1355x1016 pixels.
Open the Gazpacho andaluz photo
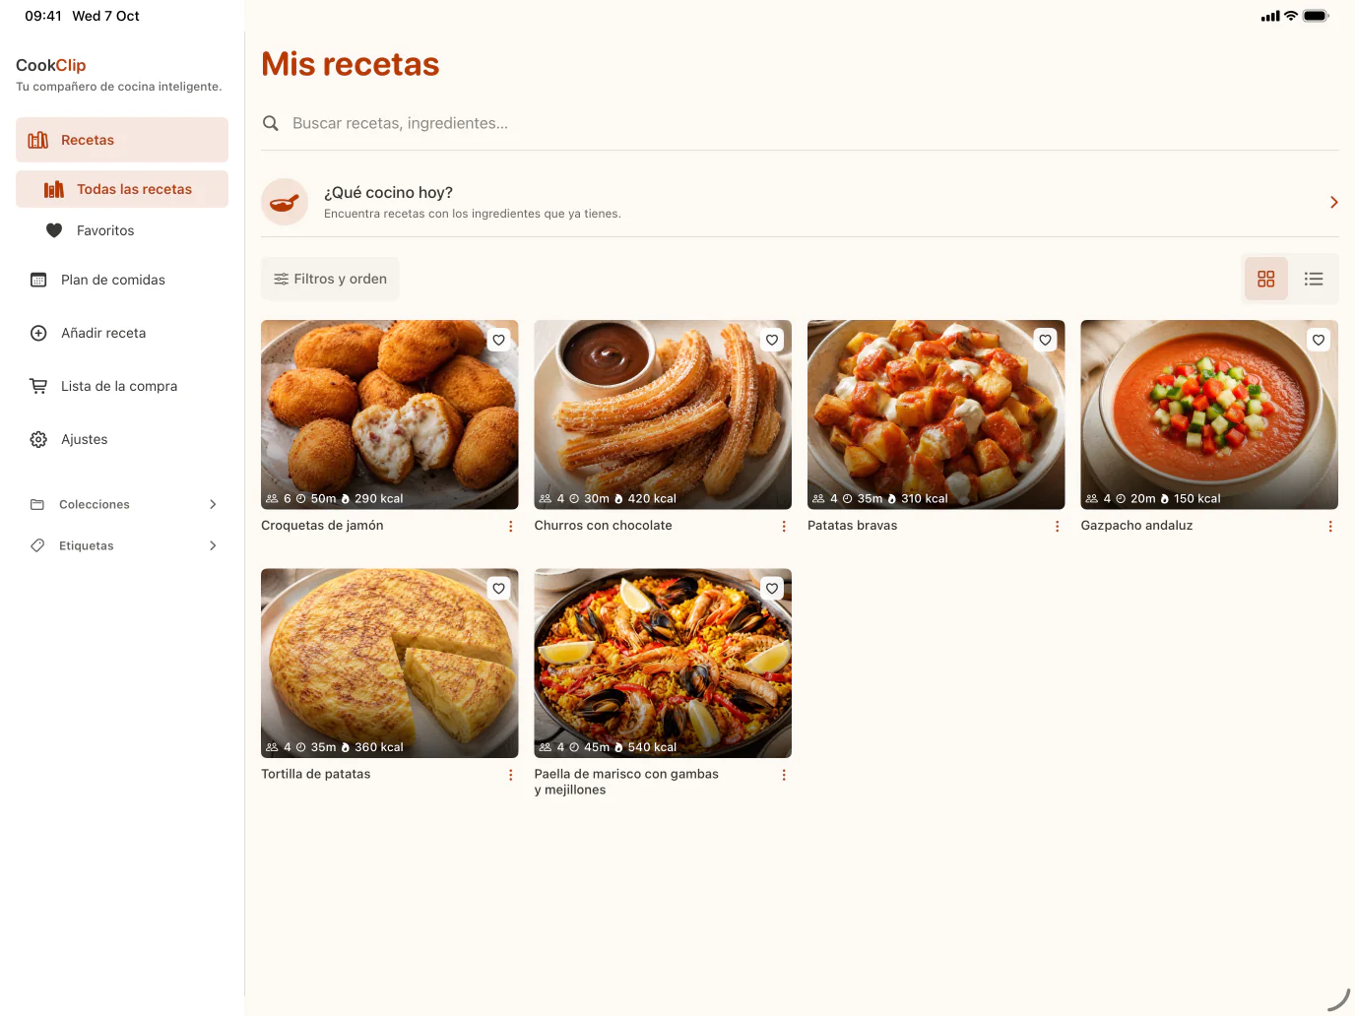coord(1209,414)
